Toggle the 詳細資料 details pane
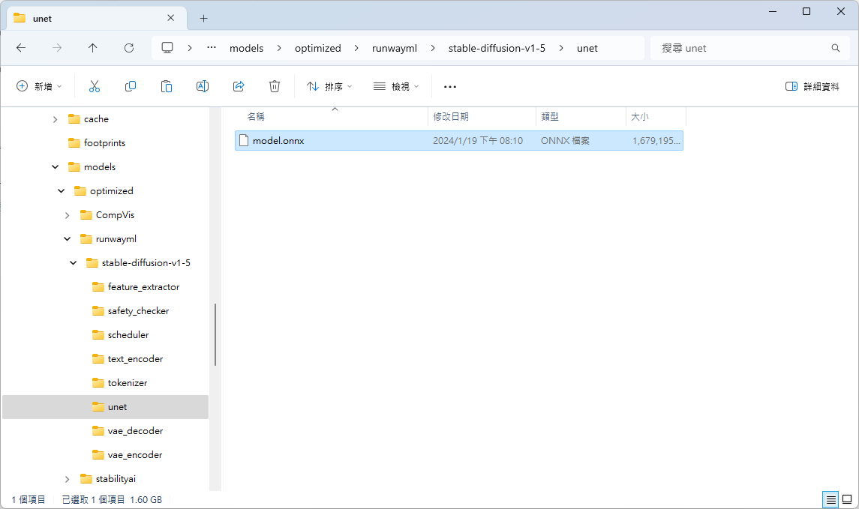 pyautogui.click(x=812, y=86)
